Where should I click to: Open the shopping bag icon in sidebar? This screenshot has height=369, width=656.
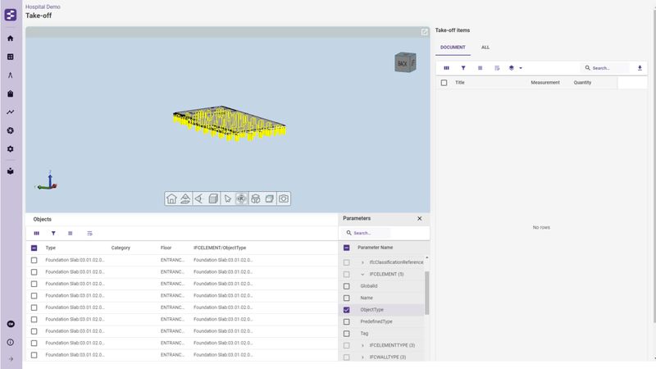(11, 93)
